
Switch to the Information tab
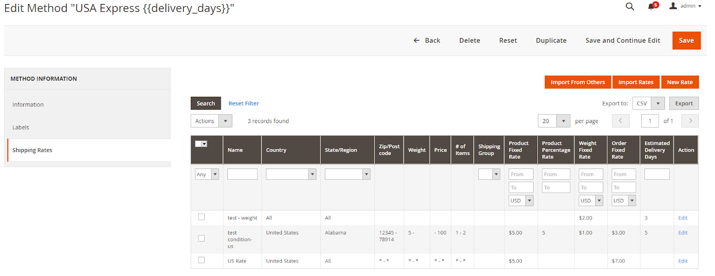(x=28, y=105)
